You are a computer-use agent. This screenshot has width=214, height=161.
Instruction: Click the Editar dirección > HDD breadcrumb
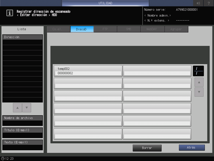click(37, 15)
